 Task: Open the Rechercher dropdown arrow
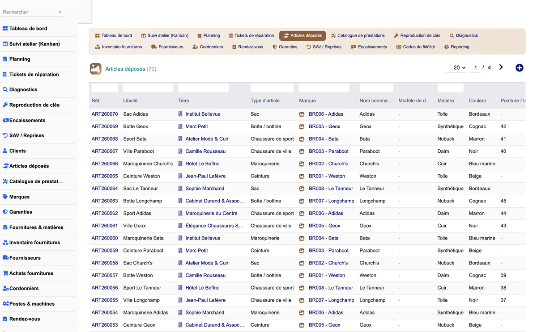60,13
